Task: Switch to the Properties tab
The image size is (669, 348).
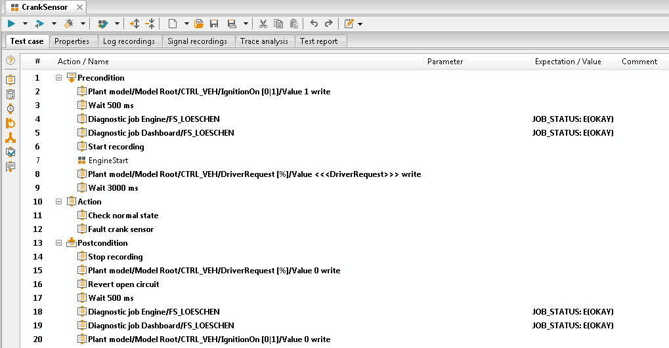Action: point(72,41)
